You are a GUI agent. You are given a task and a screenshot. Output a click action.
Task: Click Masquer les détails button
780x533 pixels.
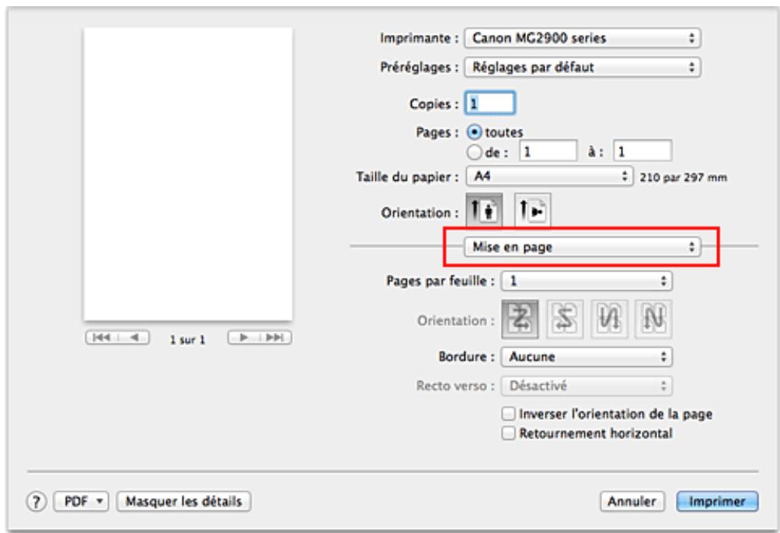[x=183, y=502]
